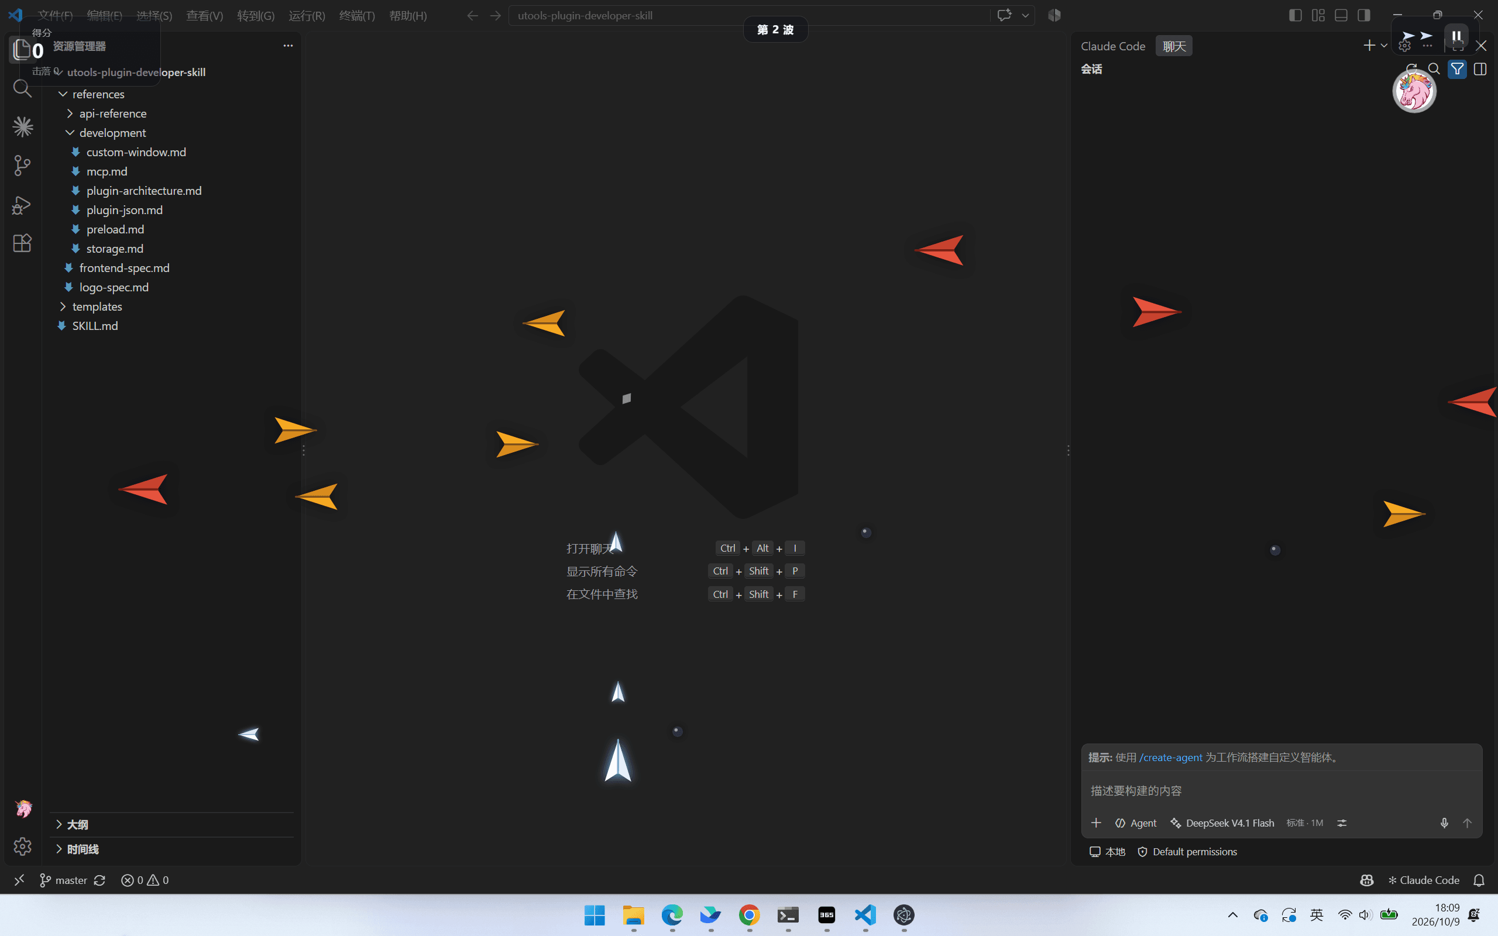Click the search sessions magnifier icon
1498x936 pixels.
click(x=1434, y=68)
